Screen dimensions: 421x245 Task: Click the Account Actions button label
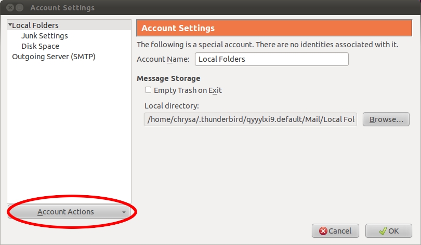coord(65,212)
